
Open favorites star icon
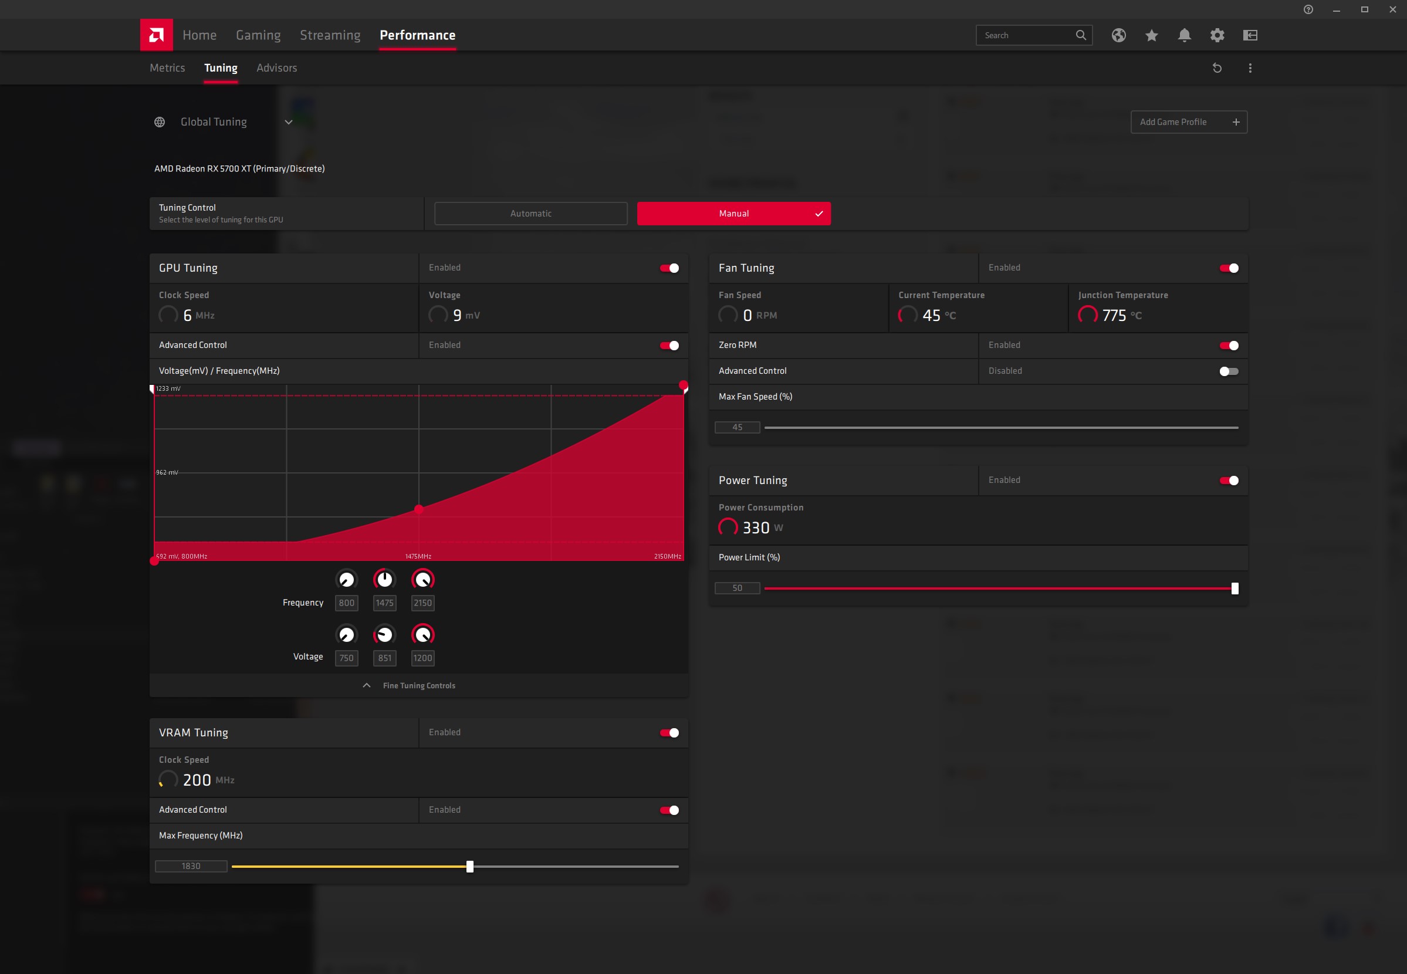pyautogui.click(x=1151, y=35)
